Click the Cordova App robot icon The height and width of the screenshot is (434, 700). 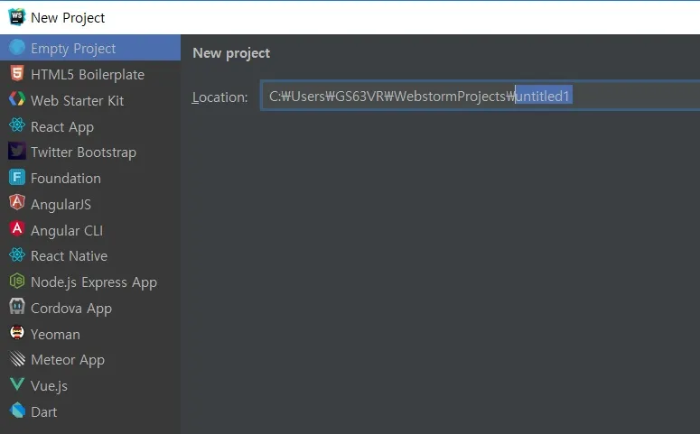[17, 307]
